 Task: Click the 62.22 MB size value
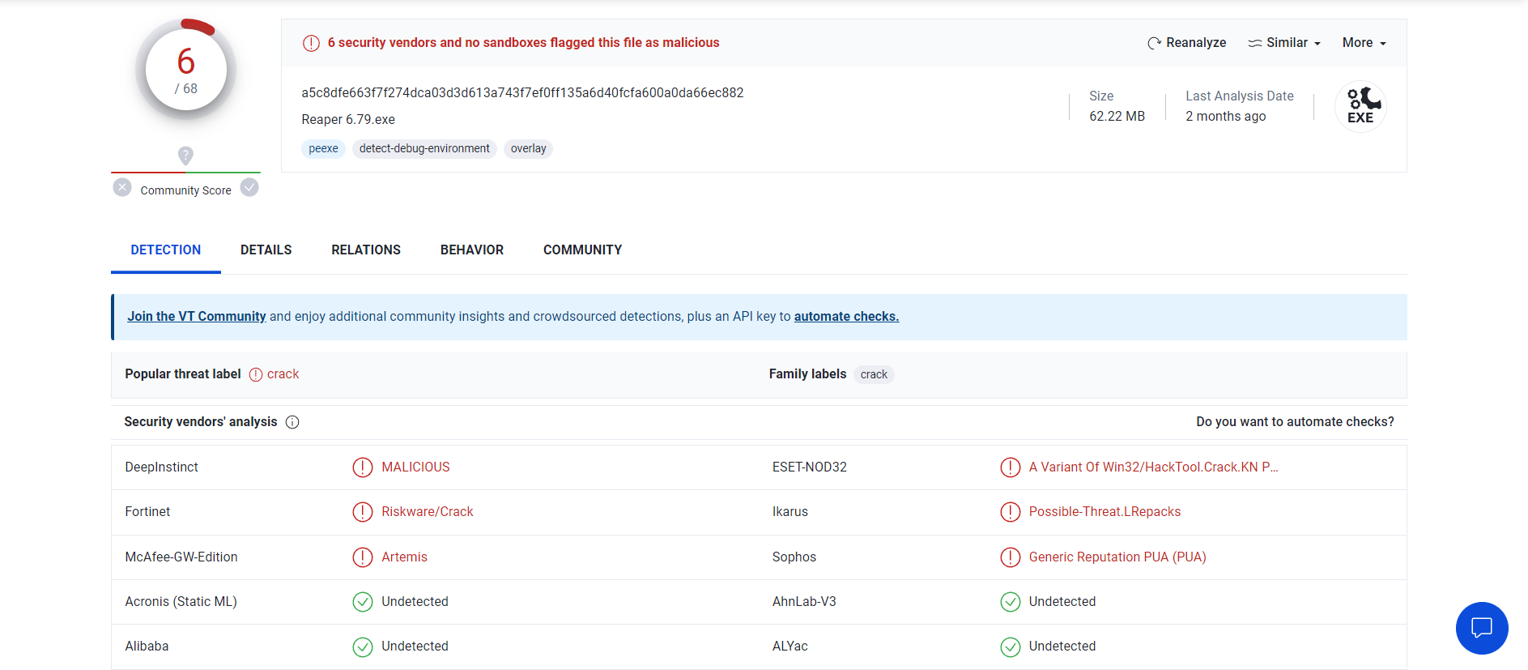pyautogui.click(x=1117, y=117)
